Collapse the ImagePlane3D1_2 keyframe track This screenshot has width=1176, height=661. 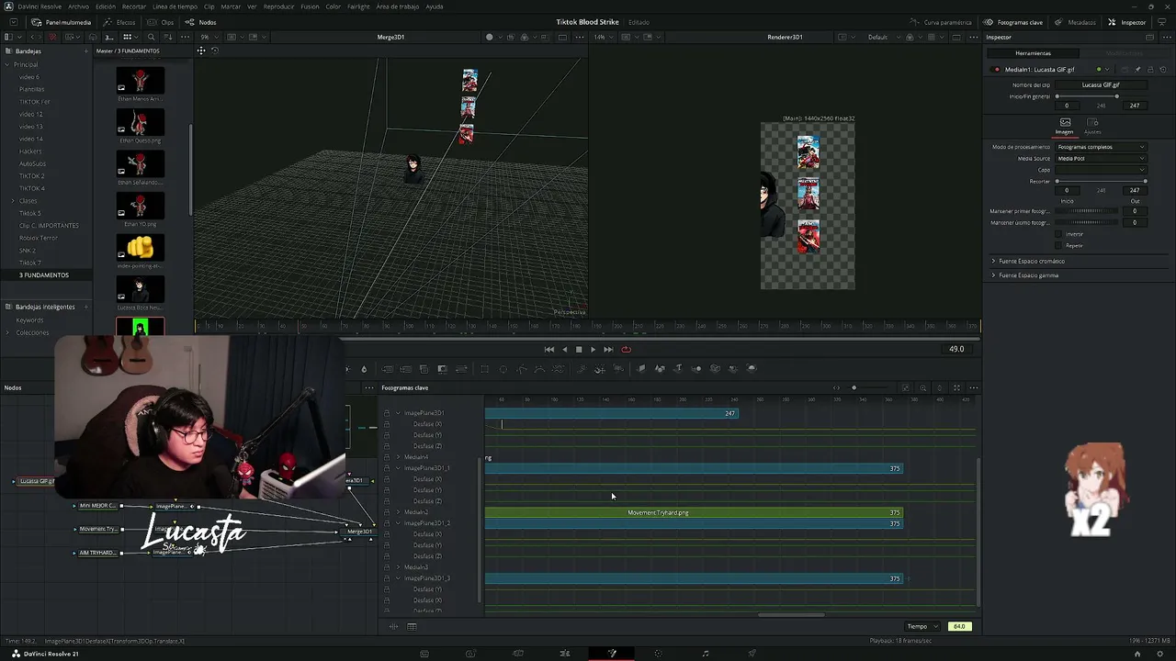click(x=399, y=523)
